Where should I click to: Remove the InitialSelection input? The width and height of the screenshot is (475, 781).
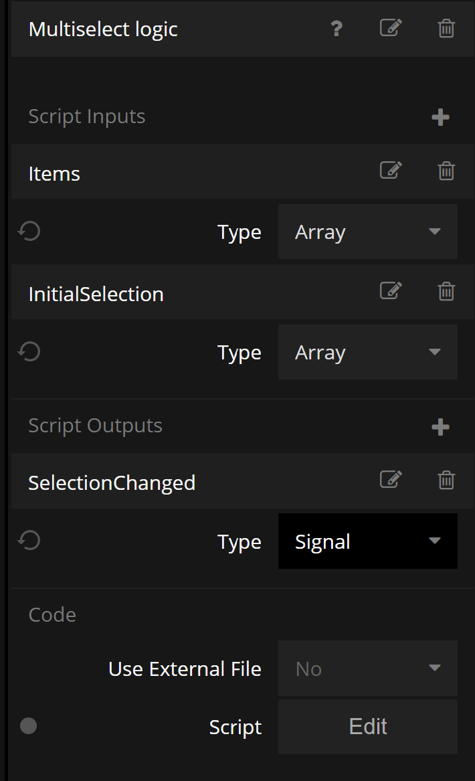click(446, 292)
